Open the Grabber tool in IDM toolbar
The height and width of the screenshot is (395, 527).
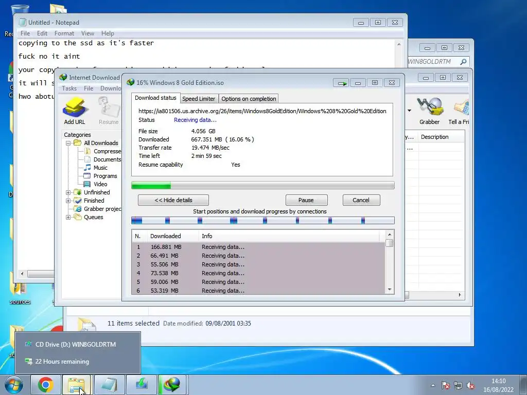pyautogui.click(x=429, y=111)
